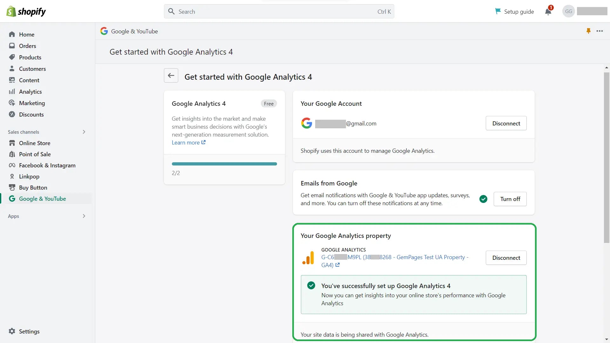This screenshot has height=343, width=610.
Task: Click the Google G icon in sidebar
Action: click(12, 198)
